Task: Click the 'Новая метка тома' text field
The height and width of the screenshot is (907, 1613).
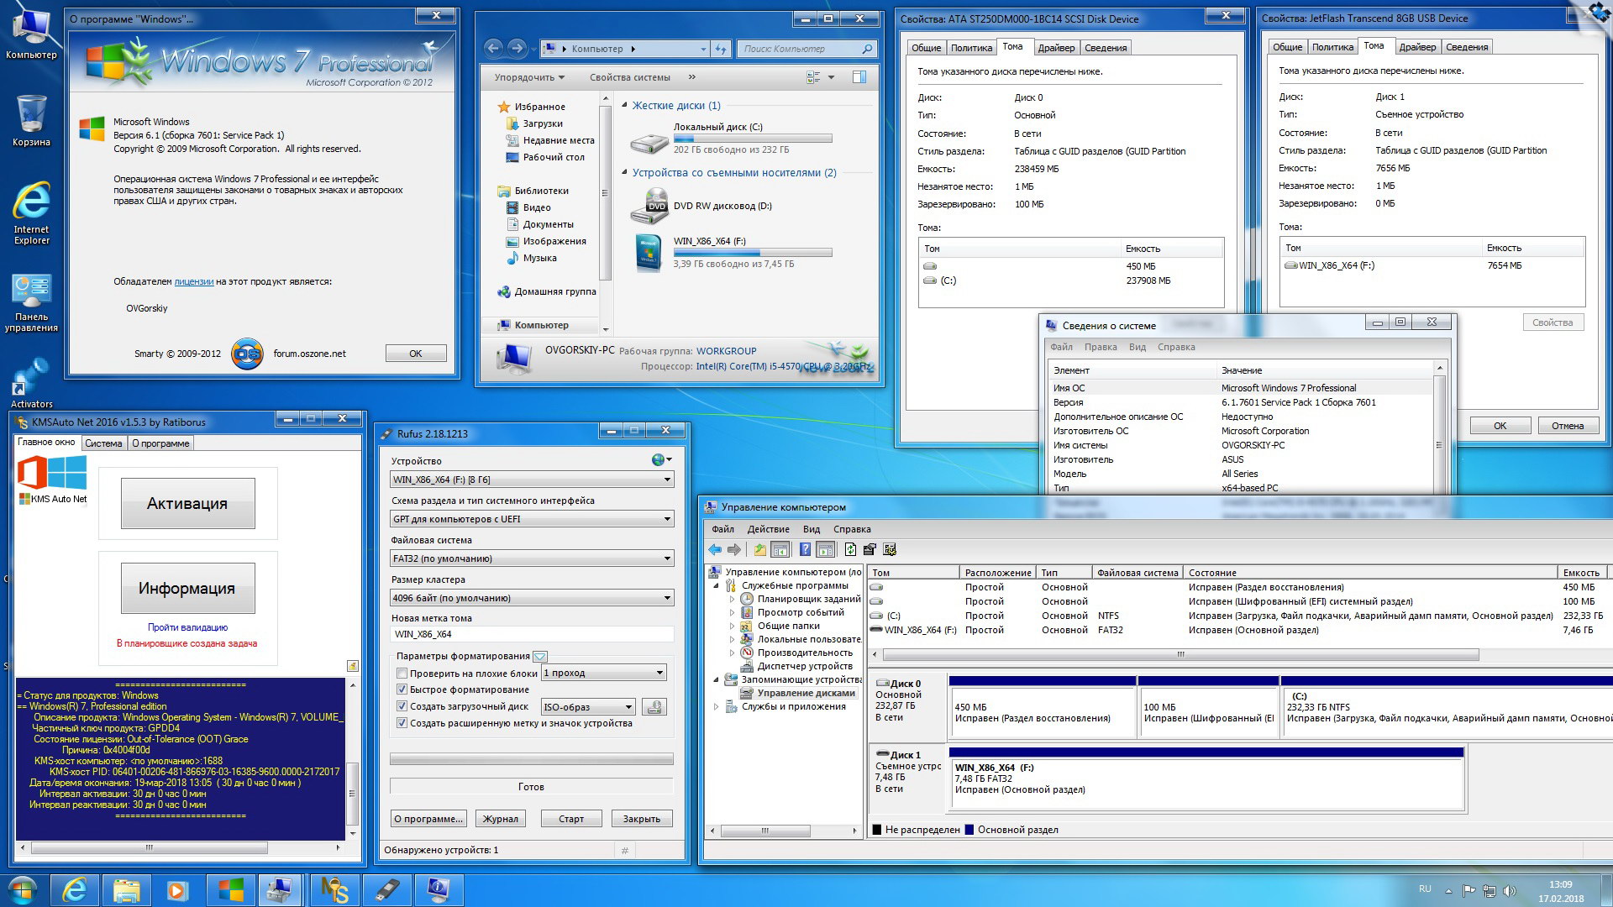Action: click(532, 634)
